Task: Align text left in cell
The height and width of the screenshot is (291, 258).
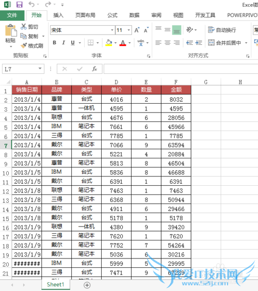Action: pos(158,43)
